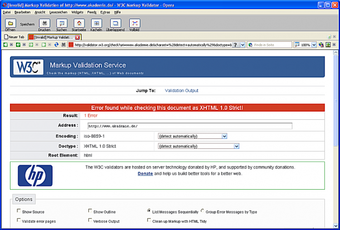Click the Donate link

point(145,173)
